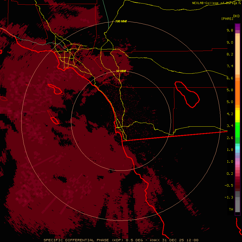
Task: Click the DKD [PHAS] legend heading
Action: (x=230, y=17)
